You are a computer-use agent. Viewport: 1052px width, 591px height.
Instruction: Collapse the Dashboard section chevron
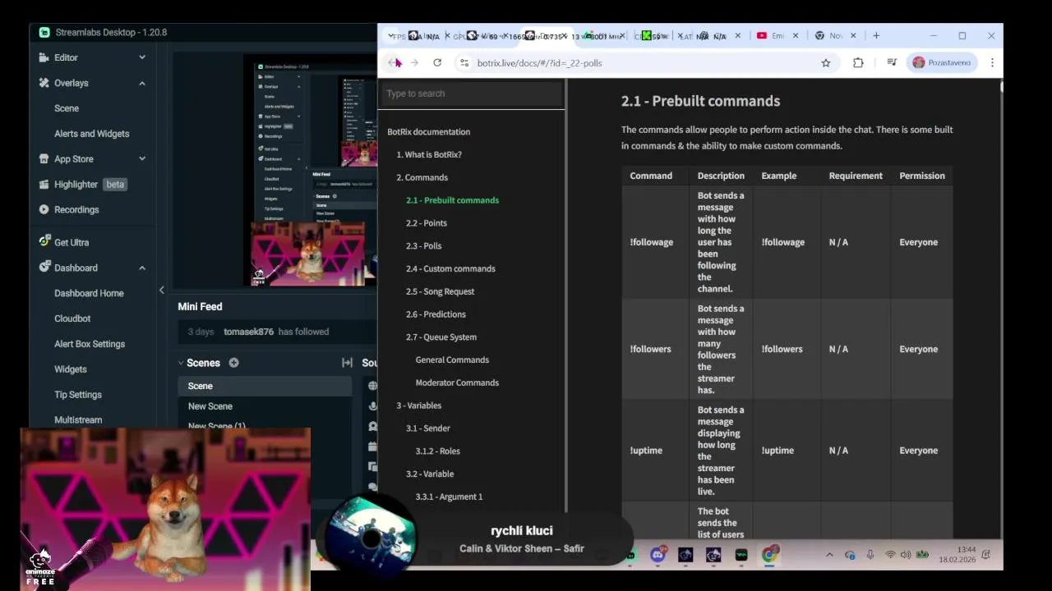point(142,268)
